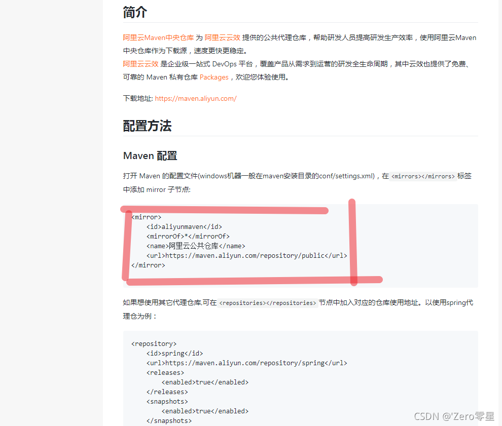Click the Maven 配置 subheading
The height and width of the screenshot is (426, 502).
click(150, 156)
